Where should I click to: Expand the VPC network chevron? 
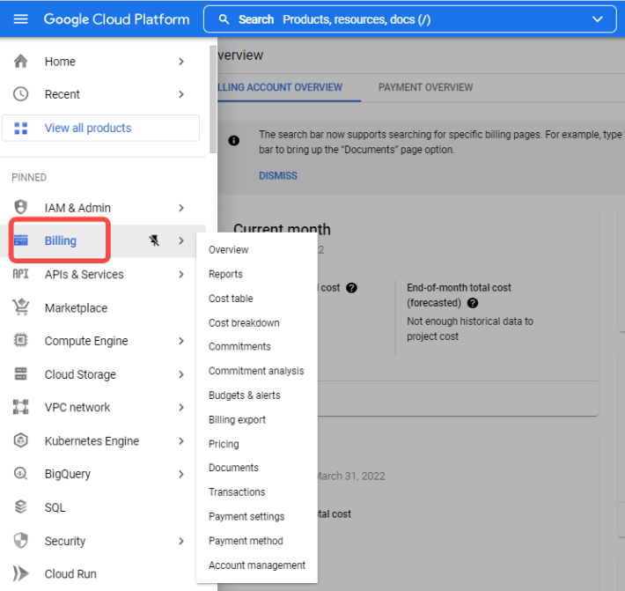point(181,407)
